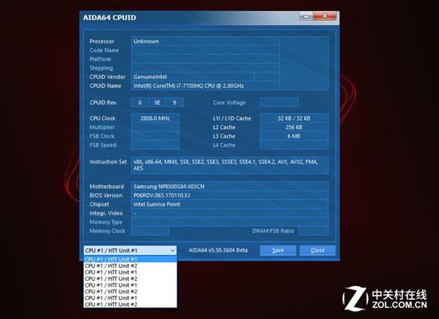Image resolution: width=439 pixels, height=319 pixels.
Task: Choose the last HTT Unit #2 list entry
Action: point(130,305)
